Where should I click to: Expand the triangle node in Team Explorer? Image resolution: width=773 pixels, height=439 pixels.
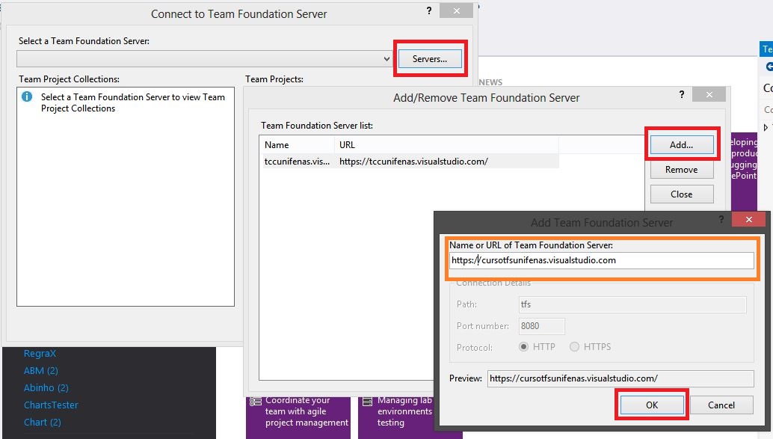(766, 128)
